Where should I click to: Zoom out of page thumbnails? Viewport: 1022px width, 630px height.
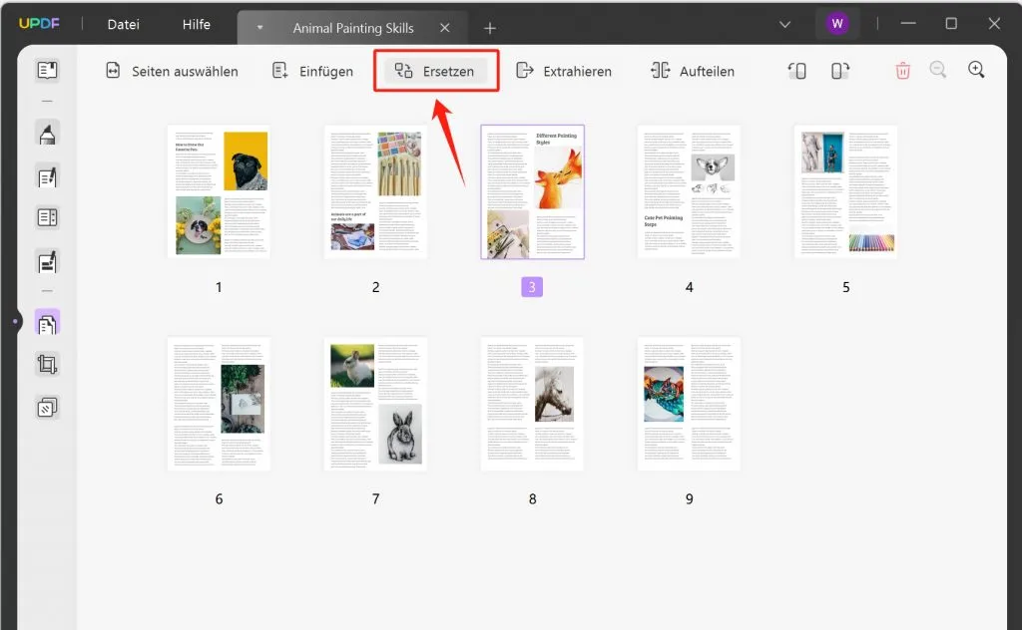click(938, 71)
